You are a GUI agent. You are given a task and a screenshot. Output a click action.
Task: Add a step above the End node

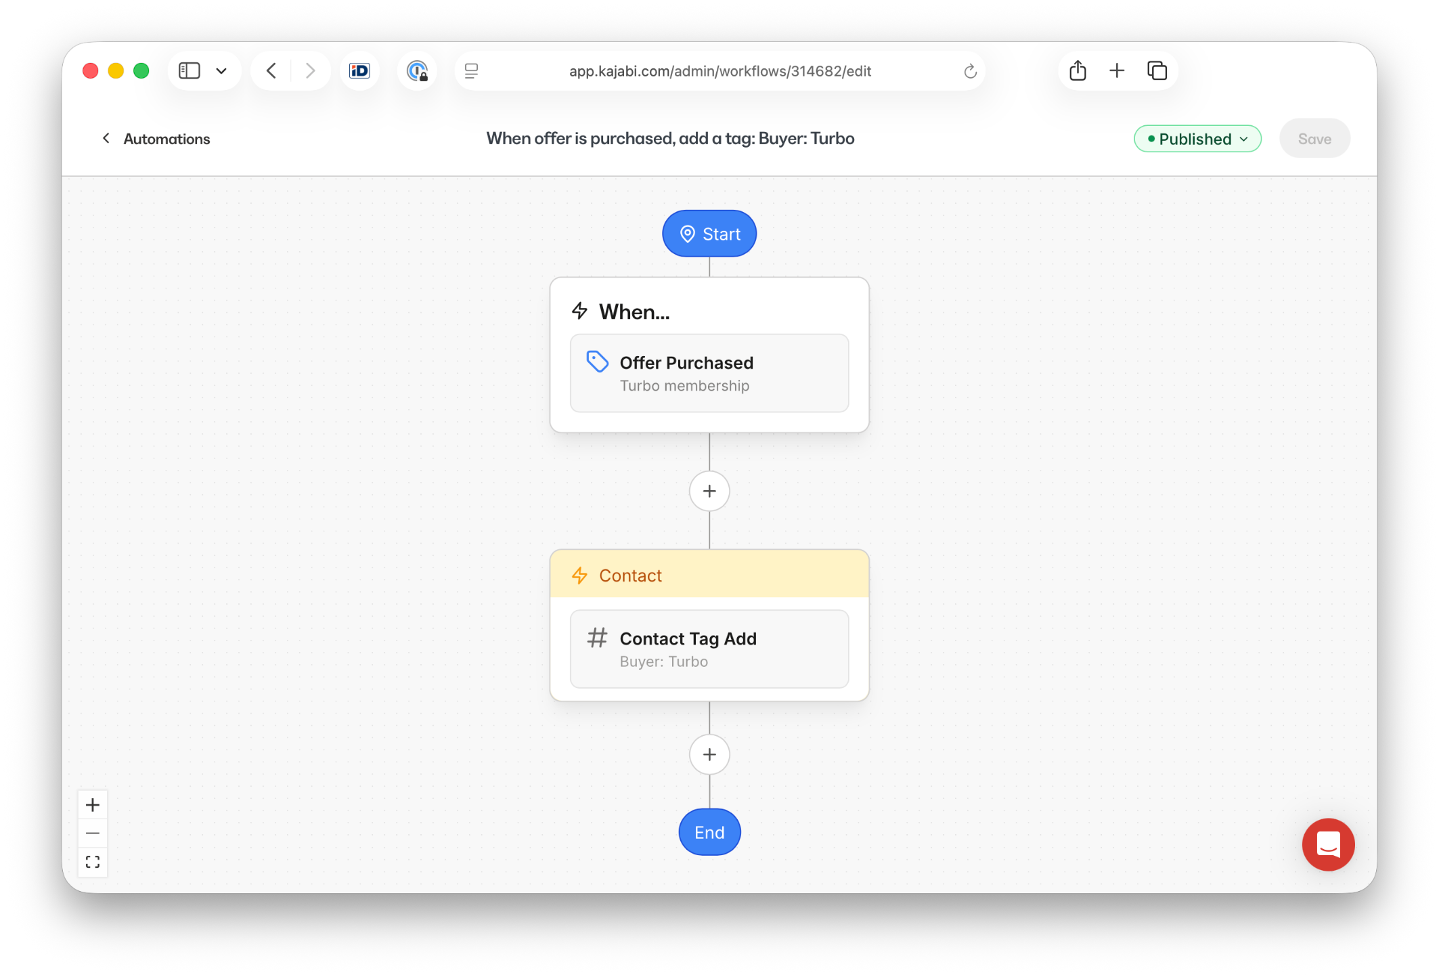coord(709,754)
